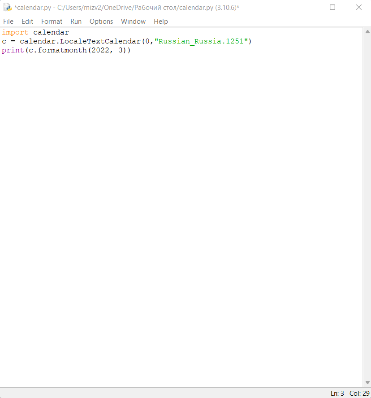This screenshot has height=398, width=371.
Task: Maximize the IDLE editor window
Action: 332,7
